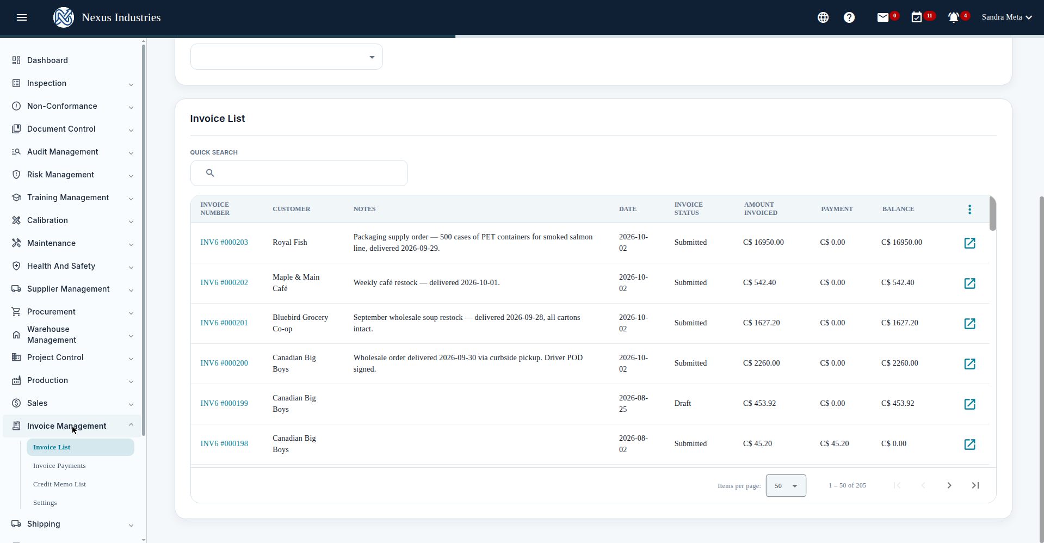1044x543 pixels.
Task: Click the sidebar vertical scrollbar
Action: pos(144,239)
